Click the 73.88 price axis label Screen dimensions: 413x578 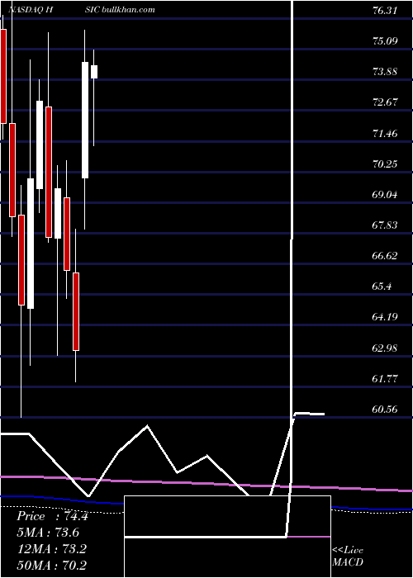point(385,72)
